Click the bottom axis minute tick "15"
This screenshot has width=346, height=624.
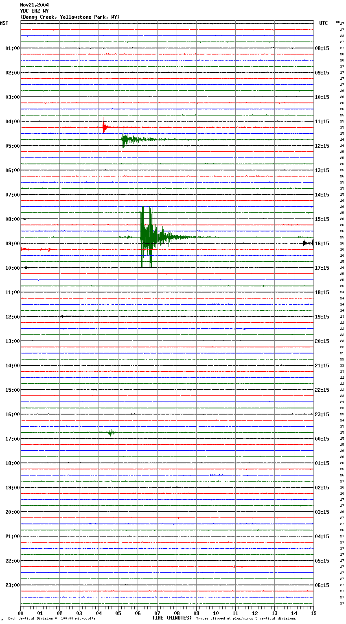click(x=313, y=613)
